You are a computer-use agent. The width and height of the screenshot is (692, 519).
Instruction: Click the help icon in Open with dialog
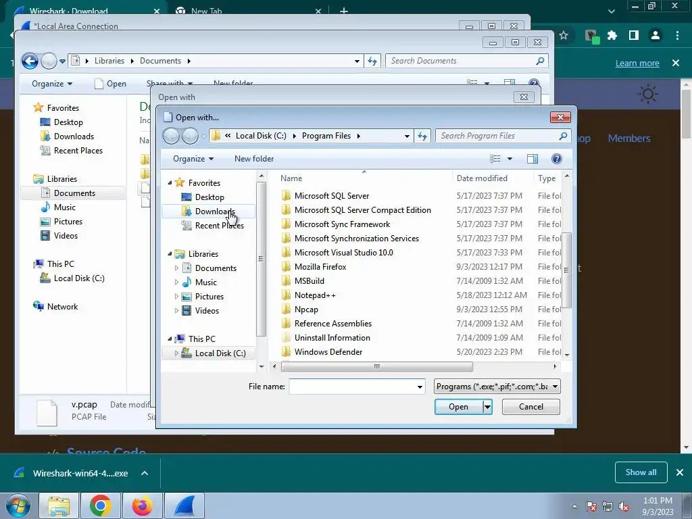point(557,159)
